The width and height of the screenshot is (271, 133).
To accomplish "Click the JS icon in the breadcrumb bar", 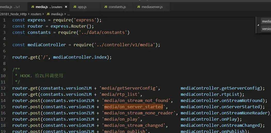I will (x=48, y=14).
